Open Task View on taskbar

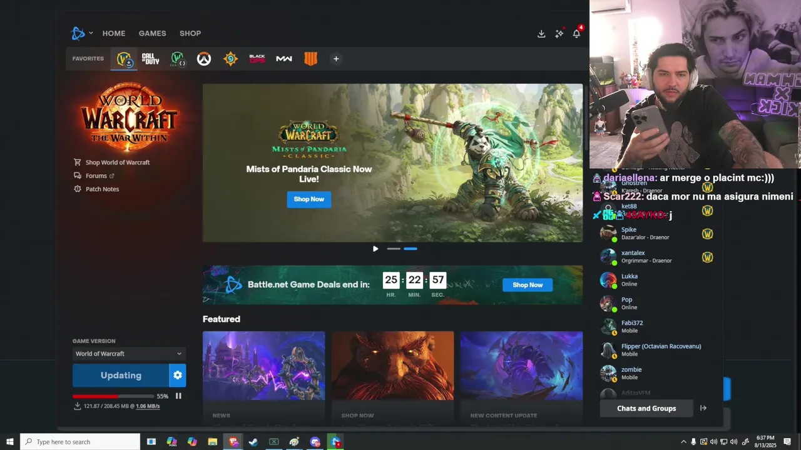click(151, 442)
